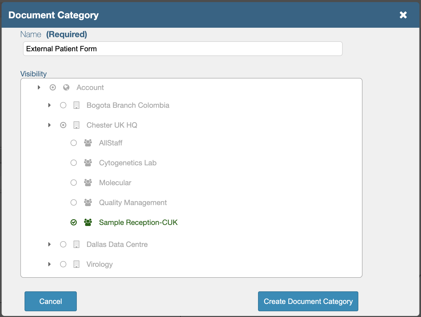
Task: Deselect the checked Sample Reception-CUK radio
Action: click(74, 222)
